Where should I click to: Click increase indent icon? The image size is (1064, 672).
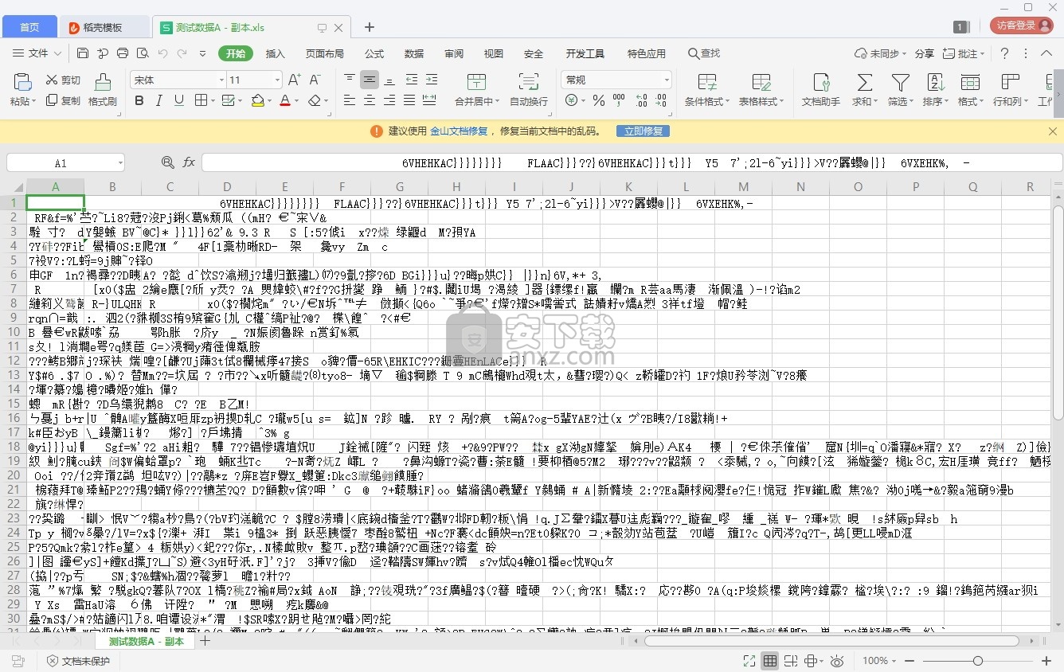click(x=430, y=80)
